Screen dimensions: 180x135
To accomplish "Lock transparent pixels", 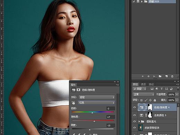I will click(x=141, y=100).
